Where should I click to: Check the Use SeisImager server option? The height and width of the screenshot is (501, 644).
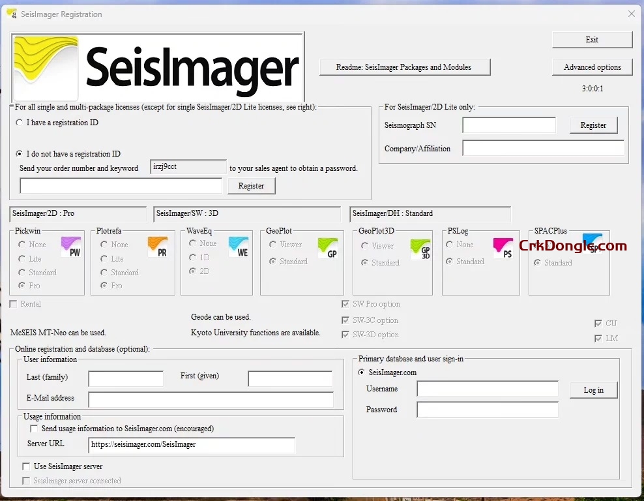(26, 466)
